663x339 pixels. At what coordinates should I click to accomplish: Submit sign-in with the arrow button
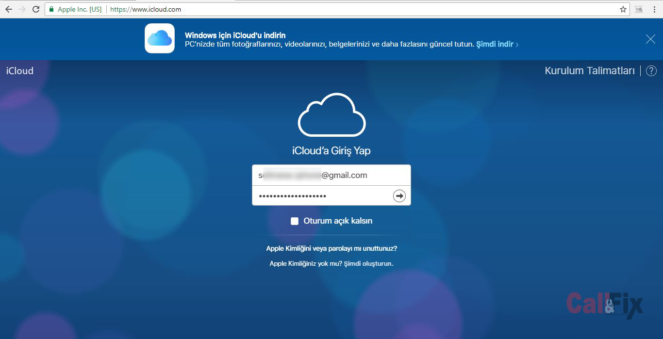point(398,195)
